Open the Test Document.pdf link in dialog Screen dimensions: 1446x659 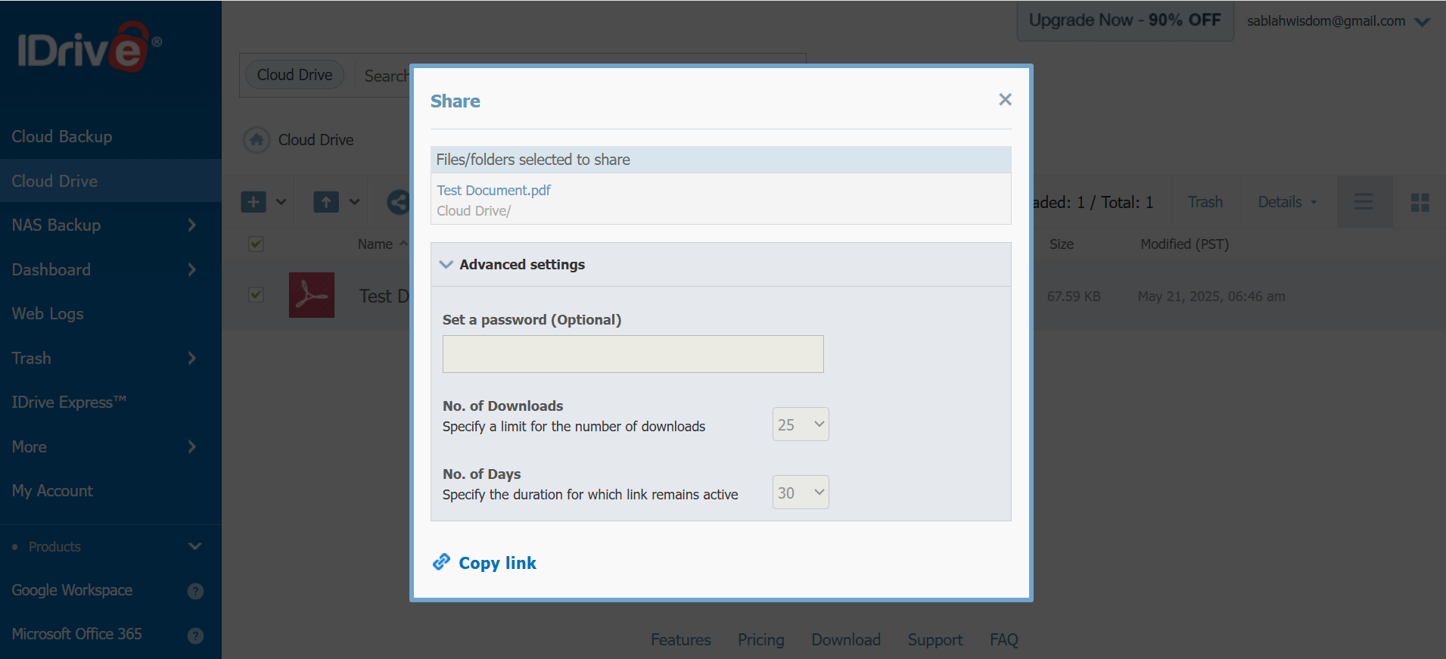[493, 191]
